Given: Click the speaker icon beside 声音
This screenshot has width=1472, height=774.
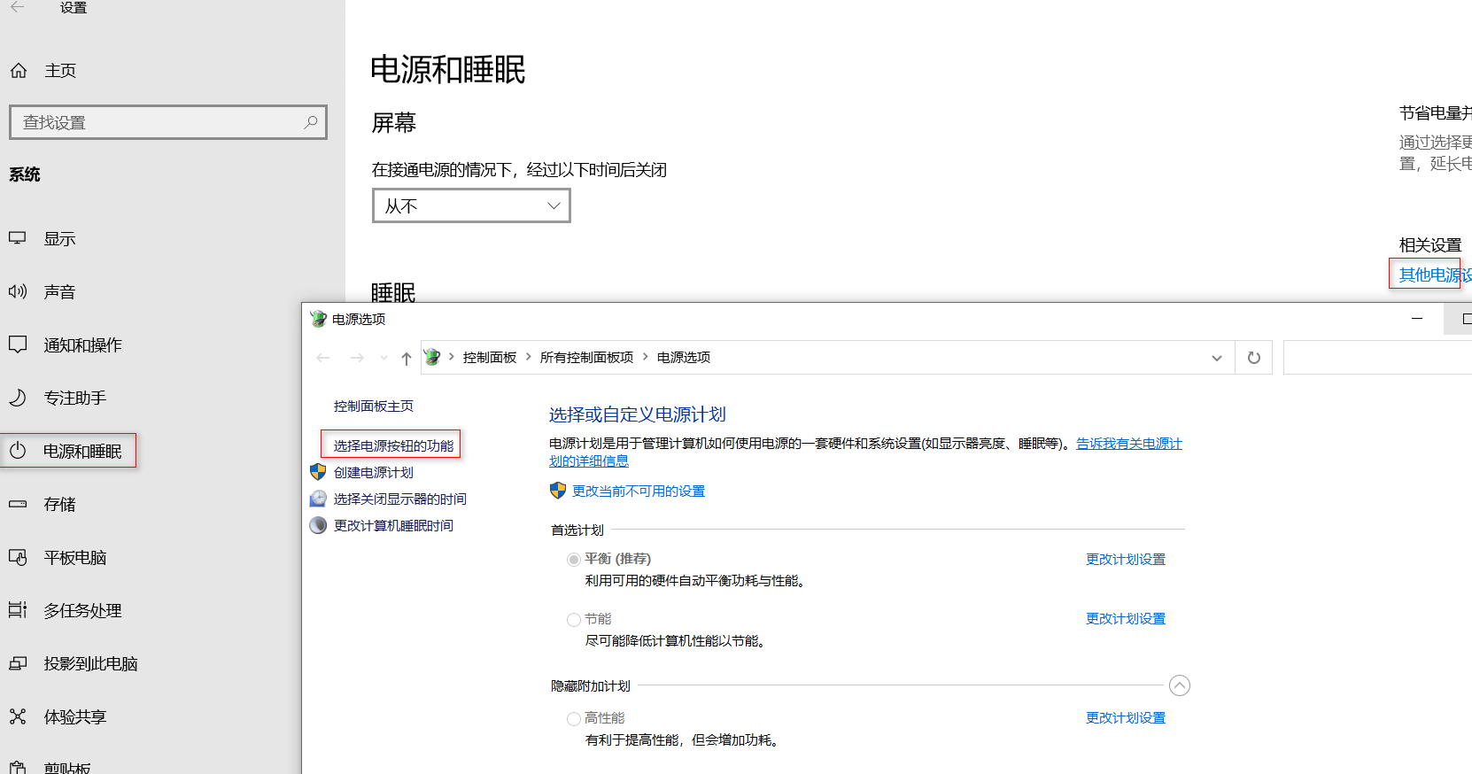Looking at the screenshot, I should (18, 291).
